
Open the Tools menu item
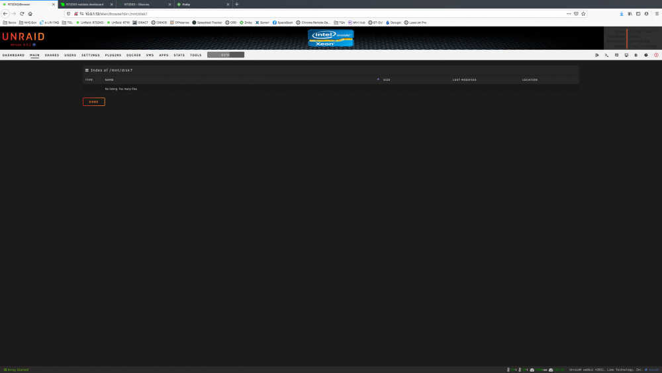(195, 55)
